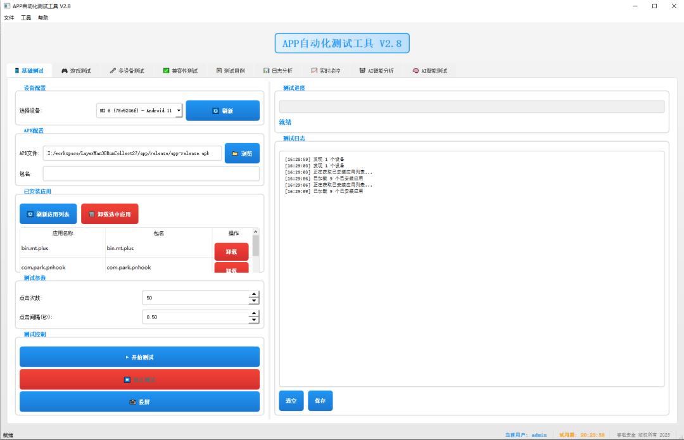Open the AI智能分析 robot icon tab
Image resolution: width=684 pixels, height=440 pixels.
coord(376,71)
